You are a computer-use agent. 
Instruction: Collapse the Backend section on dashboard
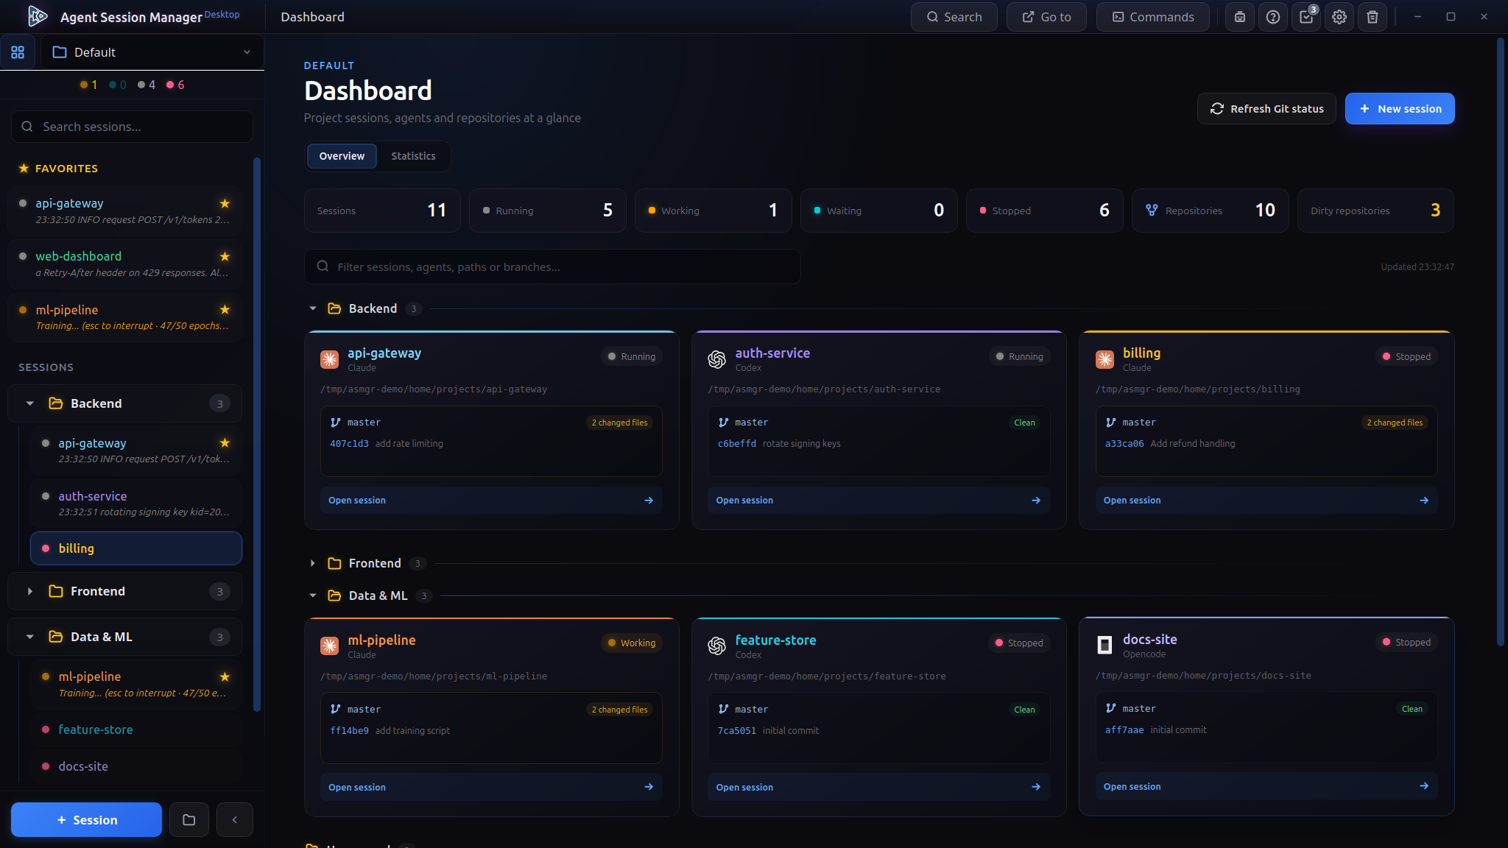pyautogui.click(x=313, y=308)
